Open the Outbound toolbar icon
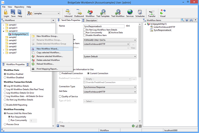 pyautogui.click(x=79, y=12)
